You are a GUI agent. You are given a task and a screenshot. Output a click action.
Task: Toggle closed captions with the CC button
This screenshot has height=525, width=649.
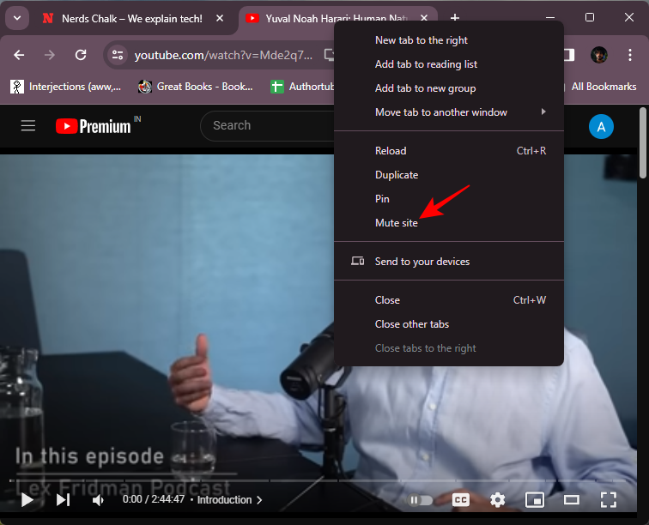click(x=461, y=499)
